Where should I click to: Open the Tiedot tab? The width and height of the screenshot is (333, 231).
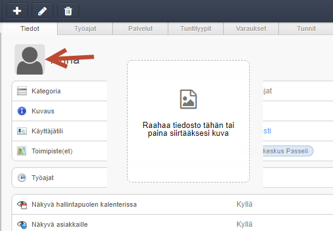[x=30, y=28]
